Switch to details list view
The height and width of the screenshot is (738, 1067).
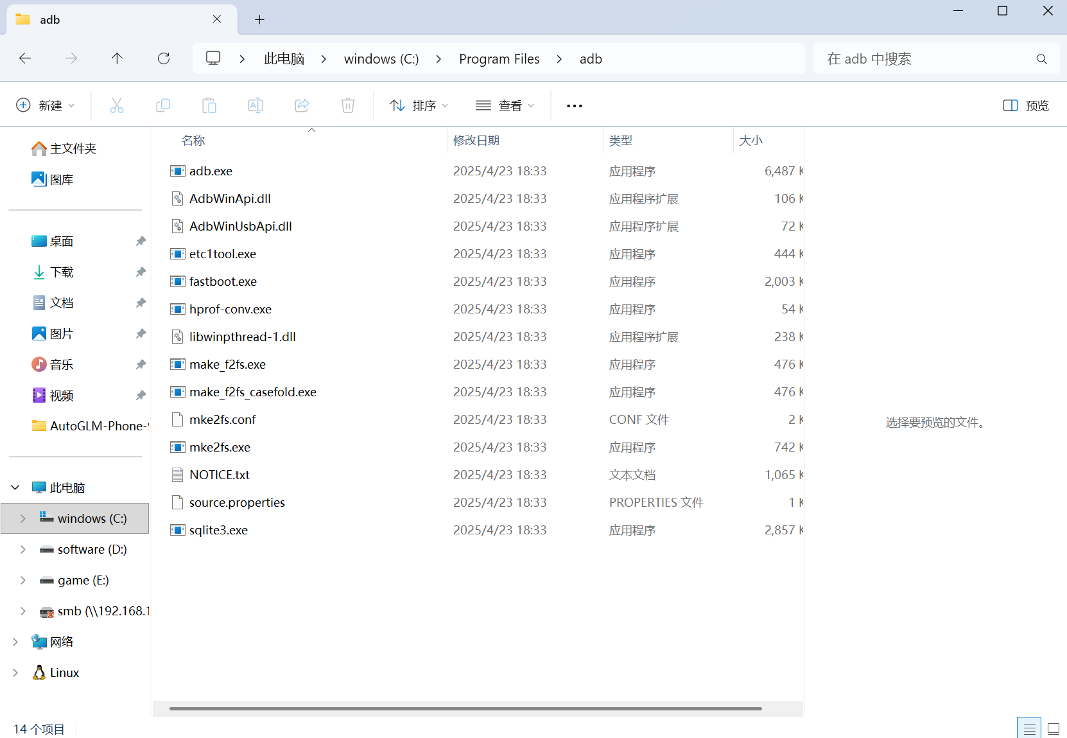[x=1029, y=728]
